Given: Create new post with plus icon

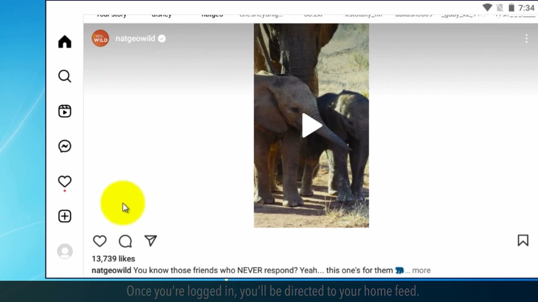Looking at the screenshot, I should pos(65,216).
